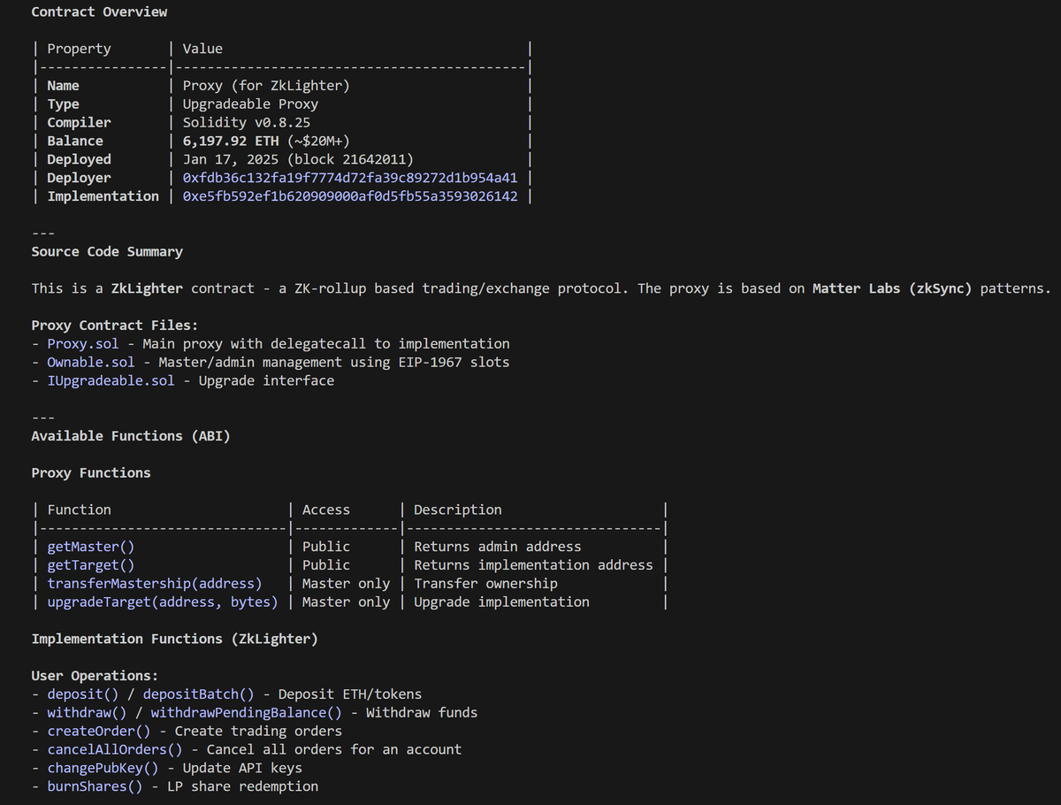Click the 'User Operations:' label

(x=95, y=676)
